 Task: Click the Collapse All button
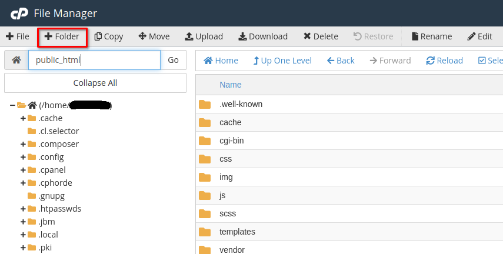95,83
